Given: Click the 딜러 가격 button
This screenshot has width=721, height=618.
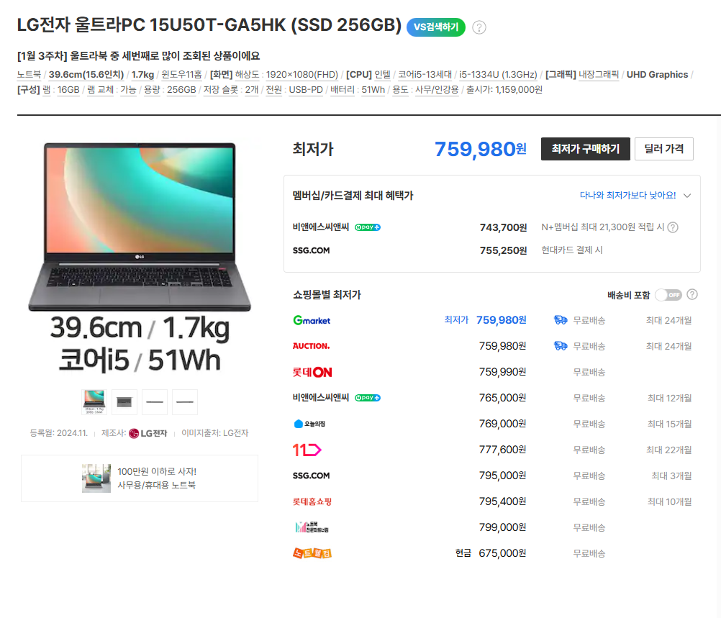Looking at the screenshot, I should pos(663,149).
